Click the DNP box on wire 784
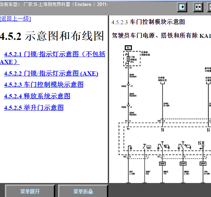The image size is (211, 197). point(203,163)
